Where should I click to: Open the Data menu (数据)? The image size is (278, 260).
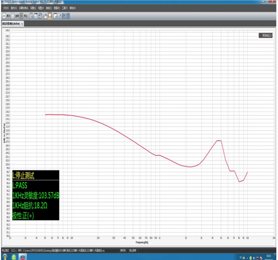[x=57, y=8]
